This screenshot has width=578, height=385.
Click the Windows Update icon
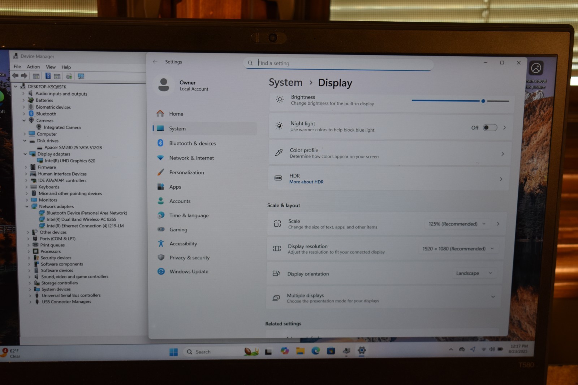coord(161,271)
